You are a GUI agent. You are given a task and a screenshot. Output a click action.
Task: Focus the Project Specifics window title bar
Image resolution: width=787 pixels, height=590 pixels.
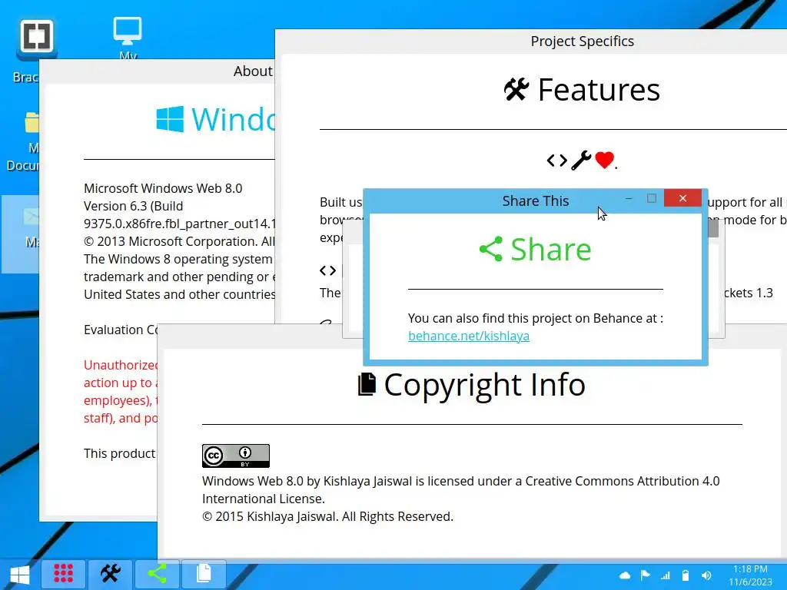click(583, 41)
